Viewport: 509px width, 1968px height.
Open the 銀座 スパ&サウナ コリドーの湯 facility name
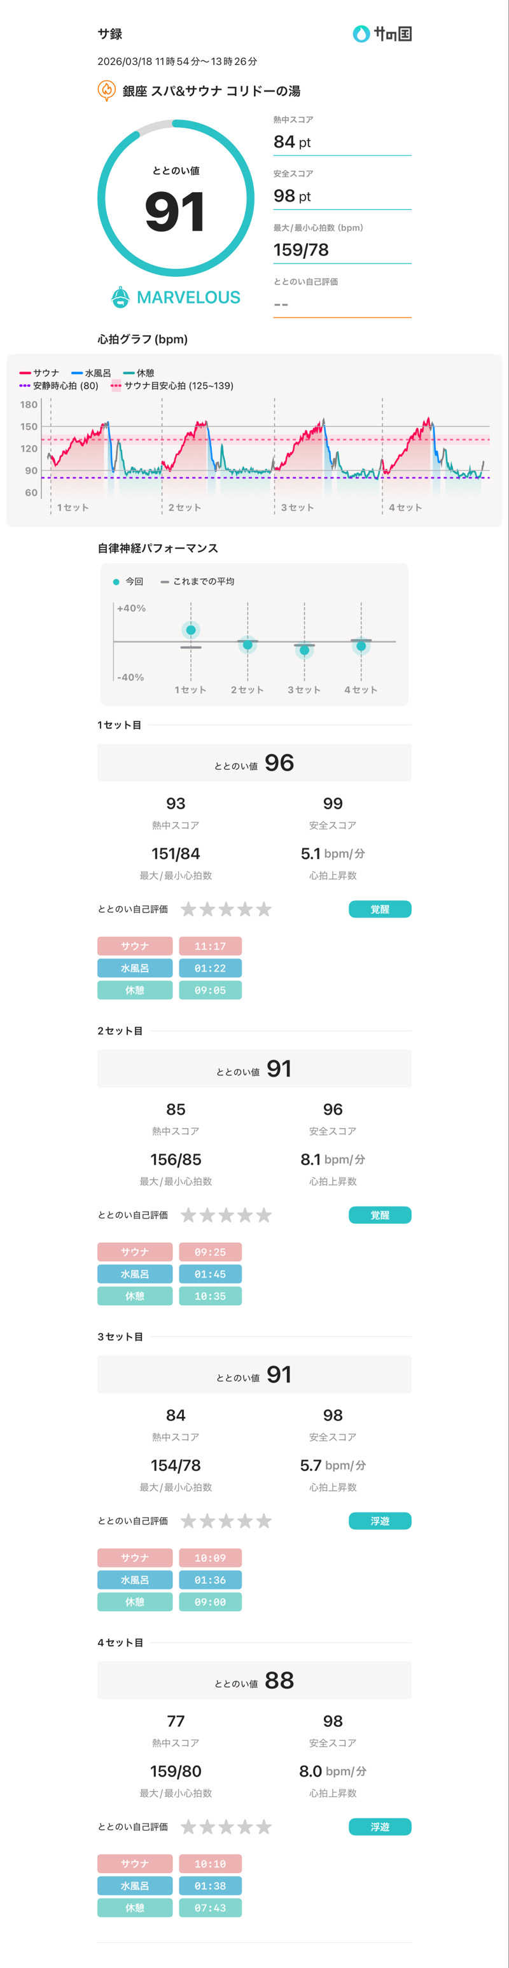click(211, 91)
